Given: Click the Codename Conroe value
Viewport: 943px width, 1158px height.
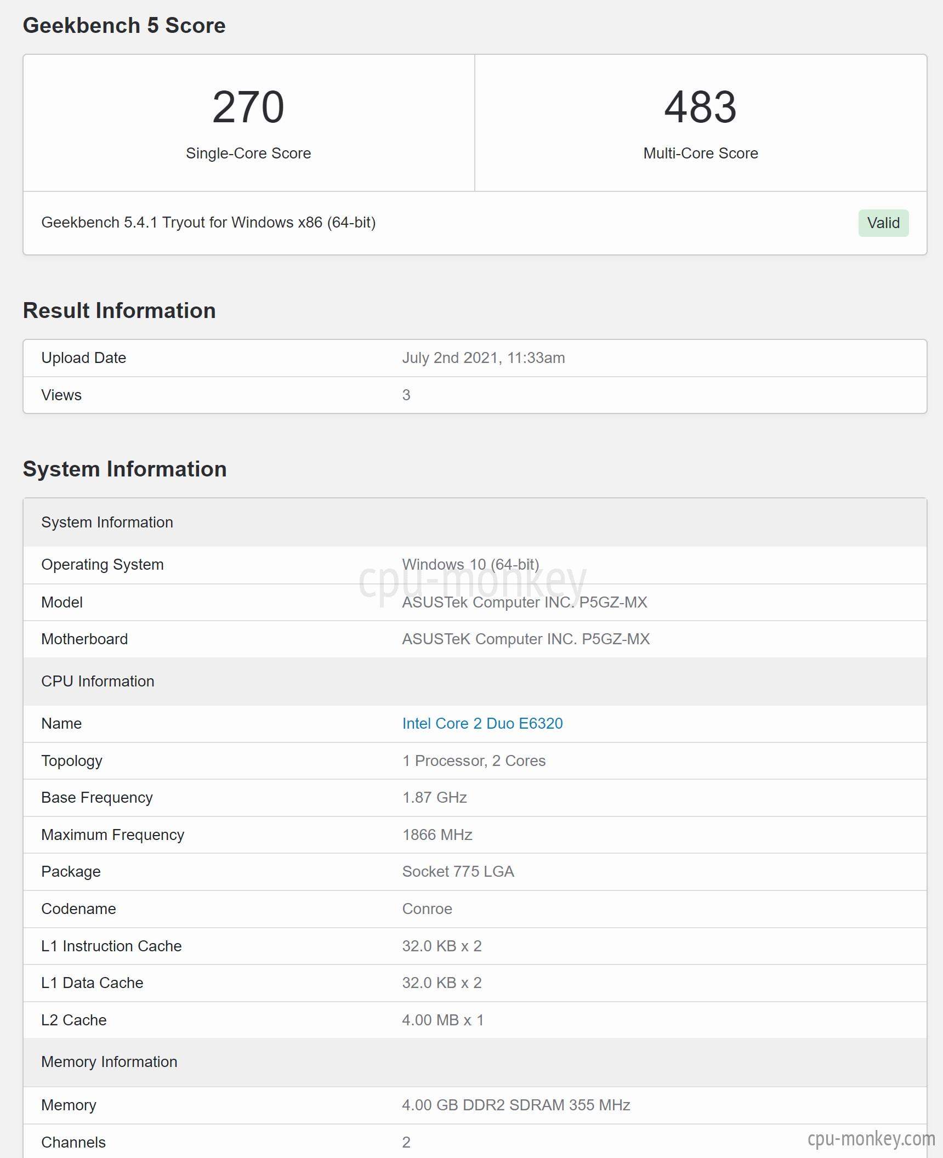Looking at the screenshot, I should coord(427,909).
